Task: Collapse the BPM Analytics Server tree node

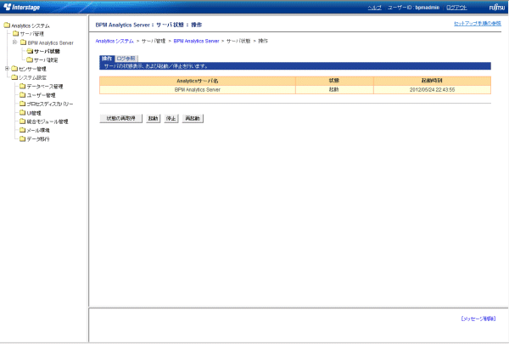Action: coord(14,42)
